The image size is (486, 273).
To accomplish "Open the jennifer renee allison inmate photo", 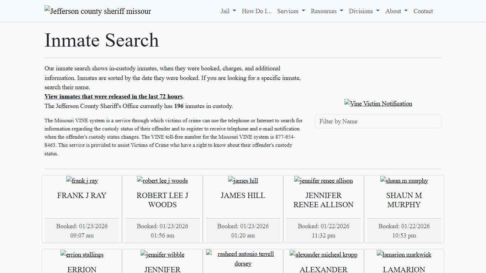I will click(323, 181).
